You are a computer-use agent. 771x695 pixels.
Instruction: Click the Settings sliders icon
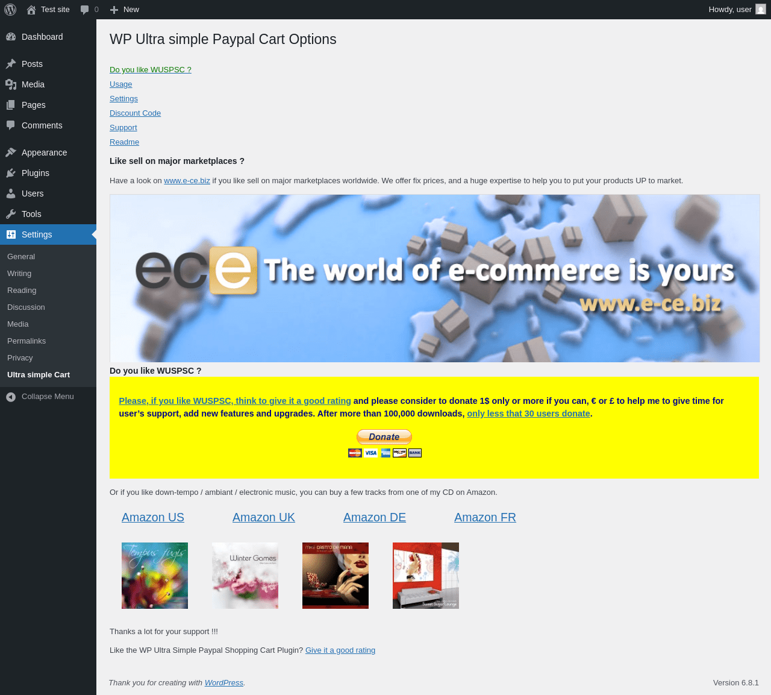[11, 234]
